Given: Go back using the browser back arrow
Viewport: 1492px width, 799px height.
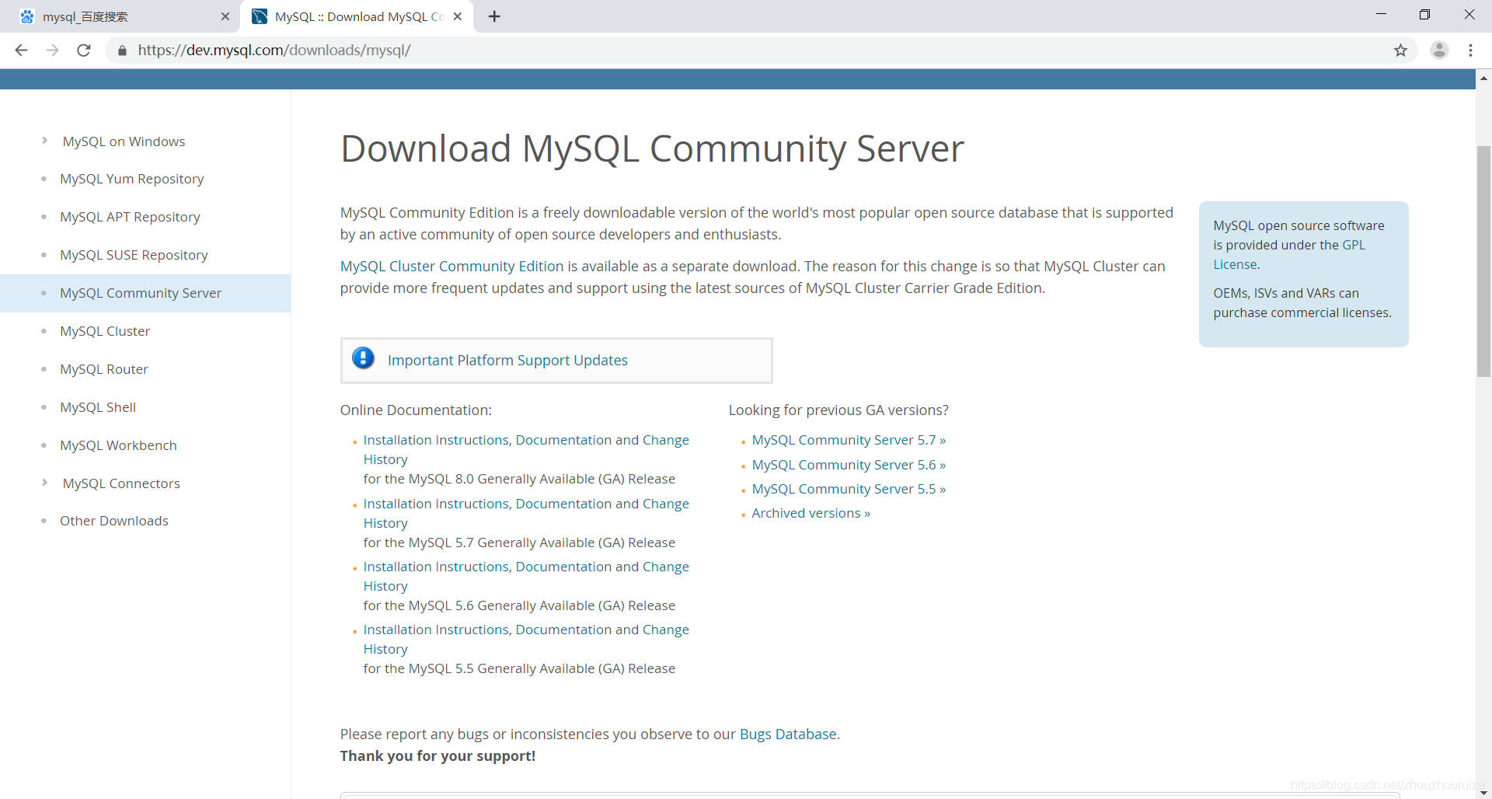Looking at the screenshot, I should (x=22, y=51).
